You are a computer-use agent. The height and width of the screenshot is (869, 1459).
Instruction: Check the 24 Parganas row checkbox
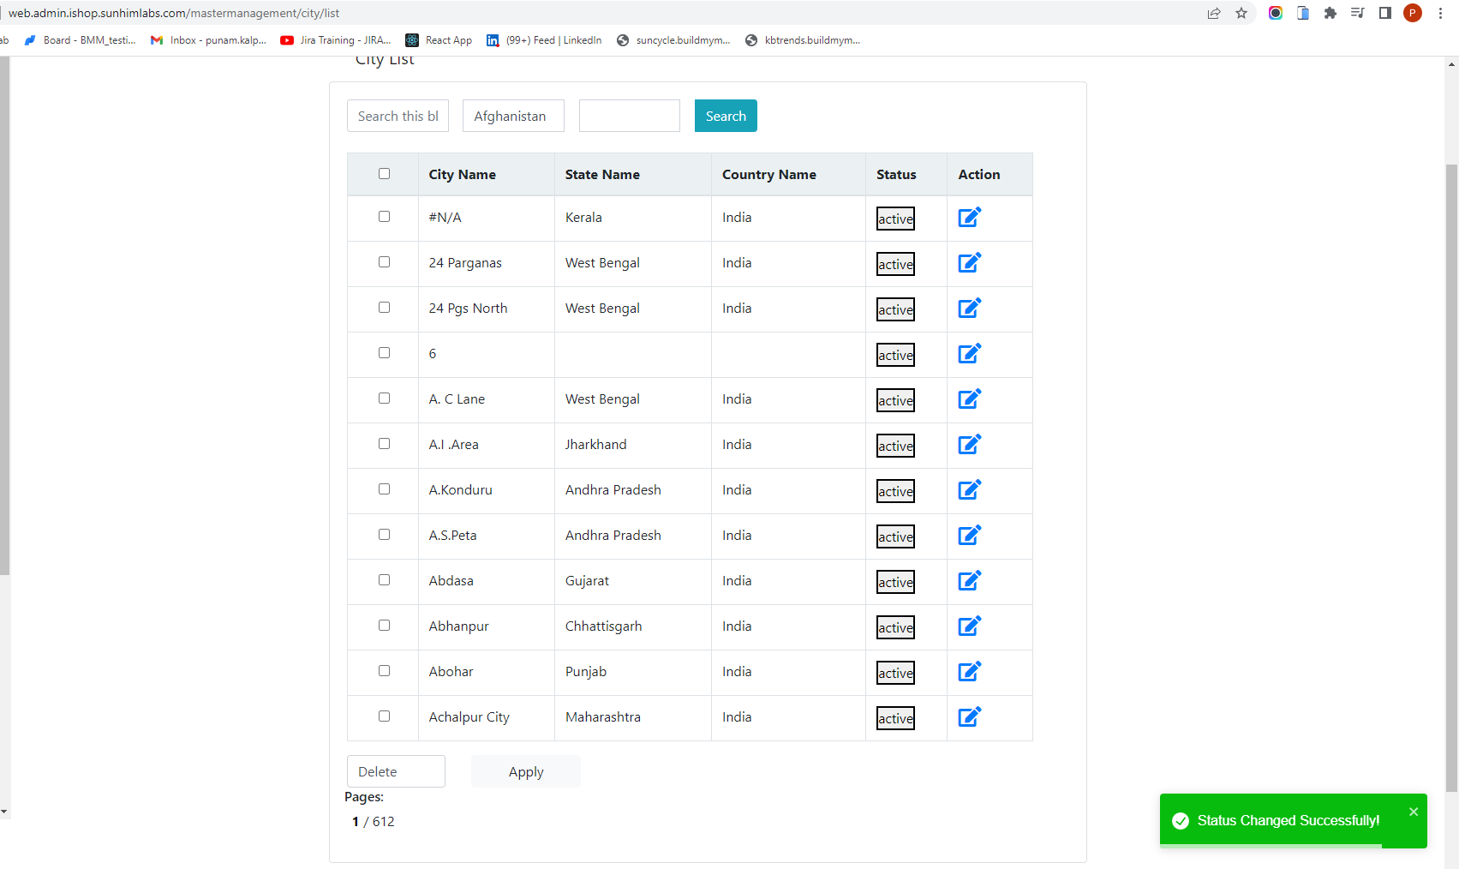[x=384, y=262]
